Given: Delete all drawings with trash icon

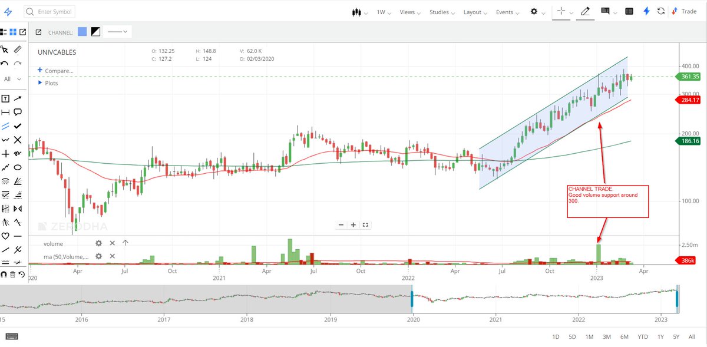Looking at the screenshot, I should (x=13, y=274).
